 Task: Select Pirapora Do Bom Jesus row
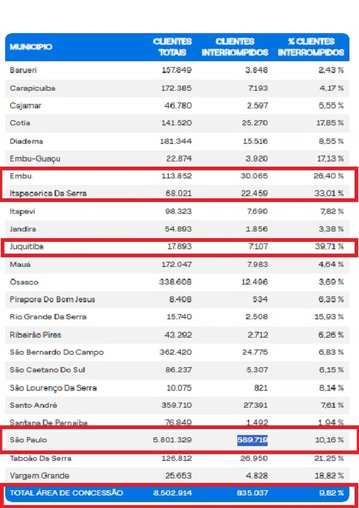click(x=53, y=299)
